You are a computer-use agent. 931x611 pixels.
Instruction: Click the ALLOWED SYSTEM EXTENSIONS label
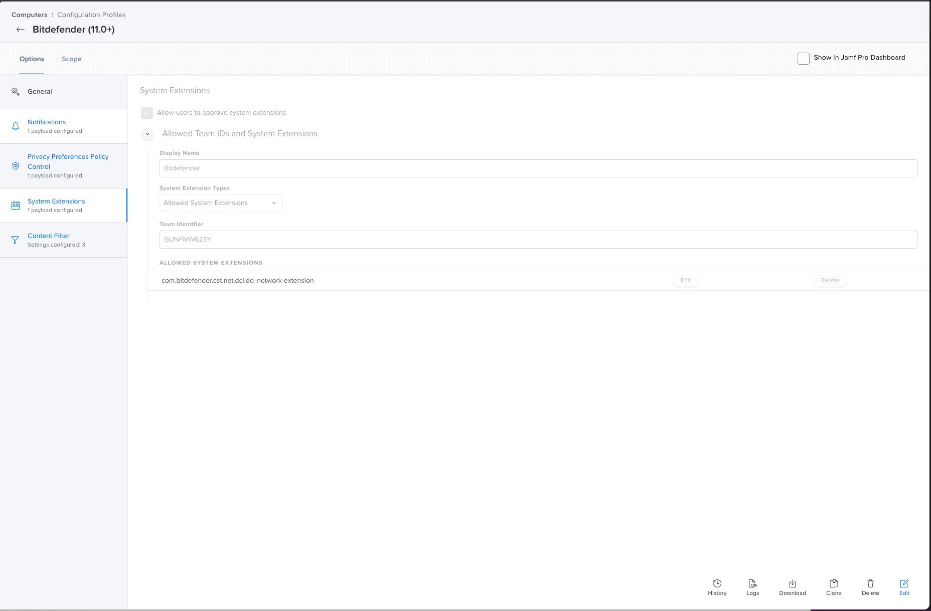coord(211,263)
